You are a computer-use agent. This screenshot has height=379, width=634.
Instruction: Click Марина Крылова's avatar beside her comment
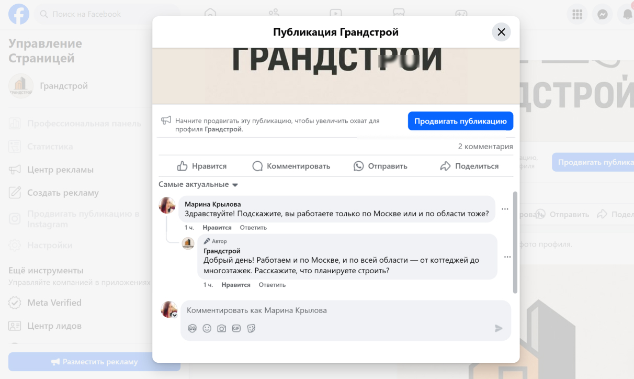167,205
